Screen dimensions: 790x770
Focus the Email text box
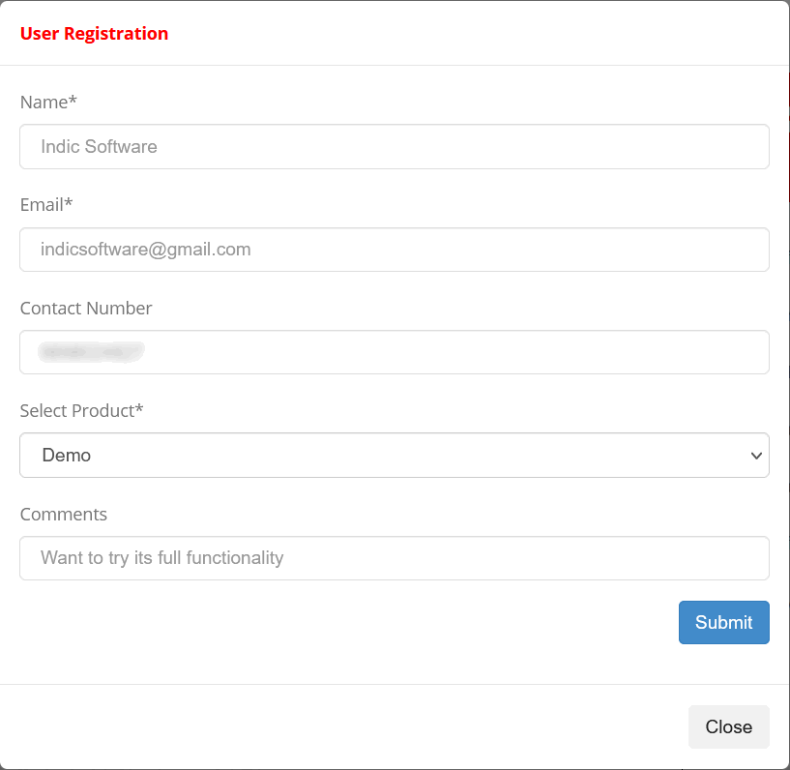tap(394, 250)
